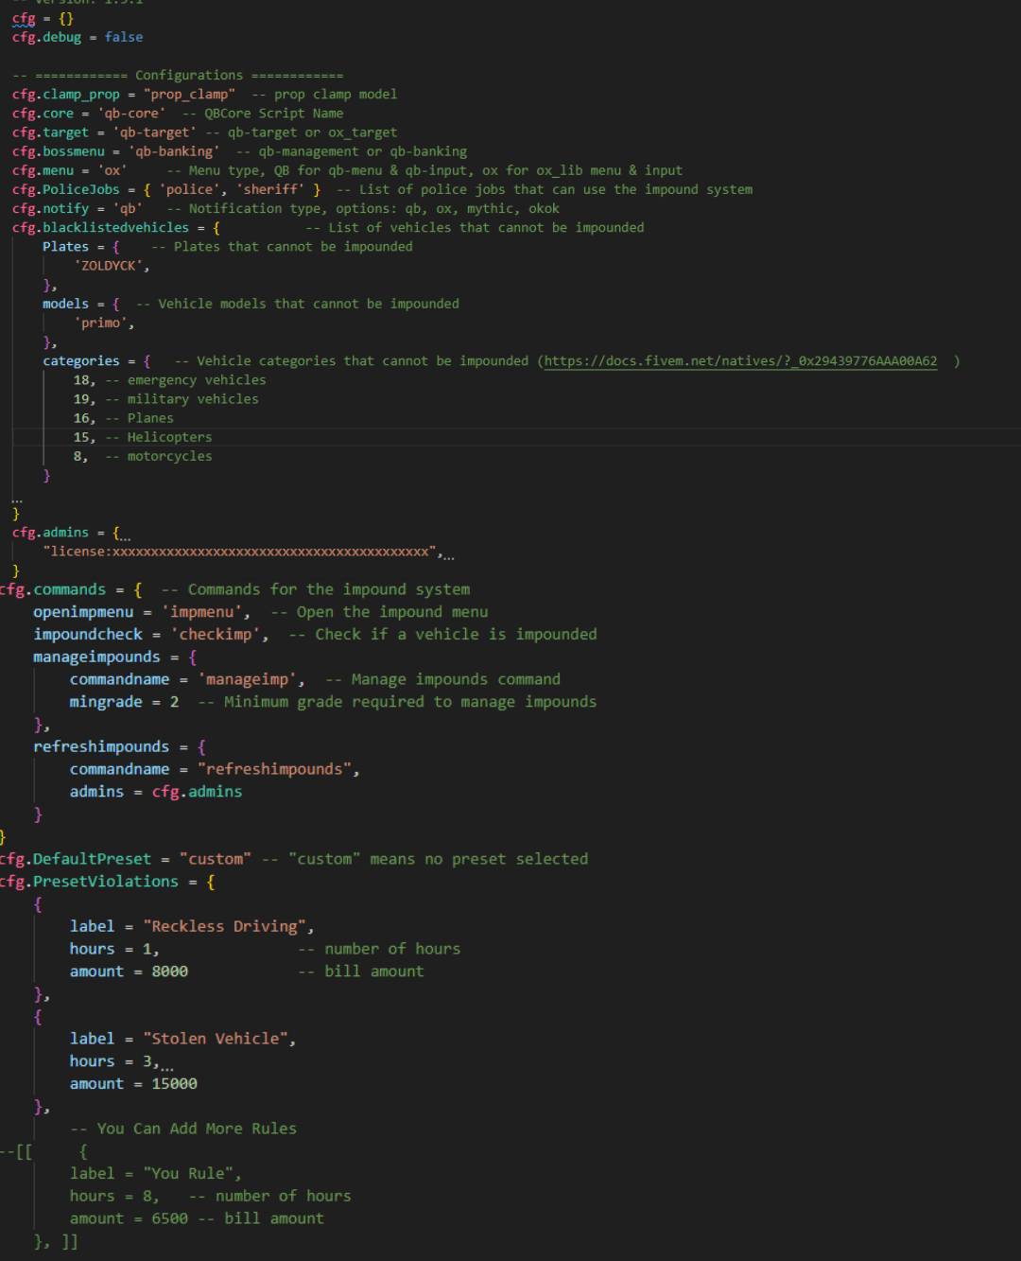The width and height of the screenshot is (1021, 1261).
Task: Select the 'sheriff' job string
Action: 269,189
